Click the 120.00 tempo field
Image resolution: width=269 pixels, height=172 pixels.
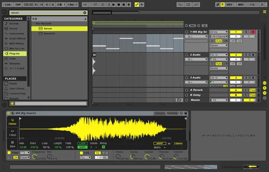pos(28,5)
